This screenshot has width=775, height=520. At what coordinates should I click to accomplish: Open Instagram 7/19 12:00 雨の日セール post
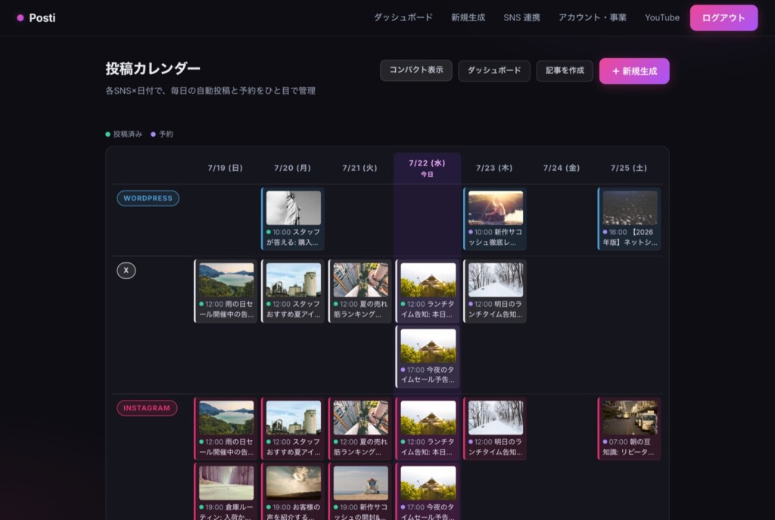(x=226, y=429)
